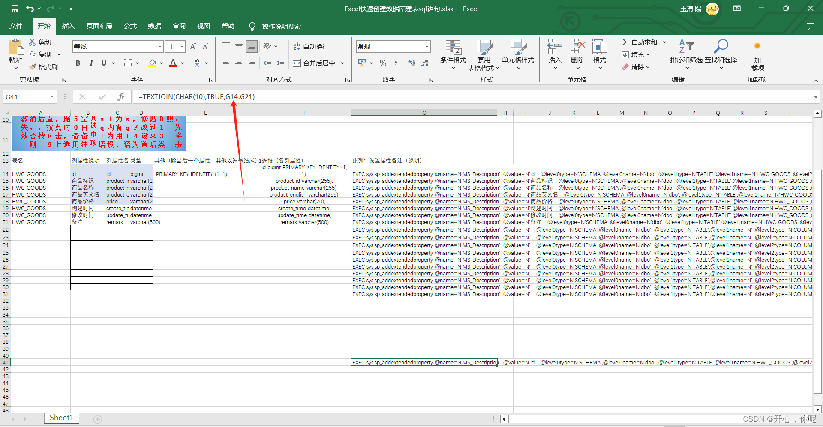Increase font size with larger A icon
823x427 pixels.
193,46
